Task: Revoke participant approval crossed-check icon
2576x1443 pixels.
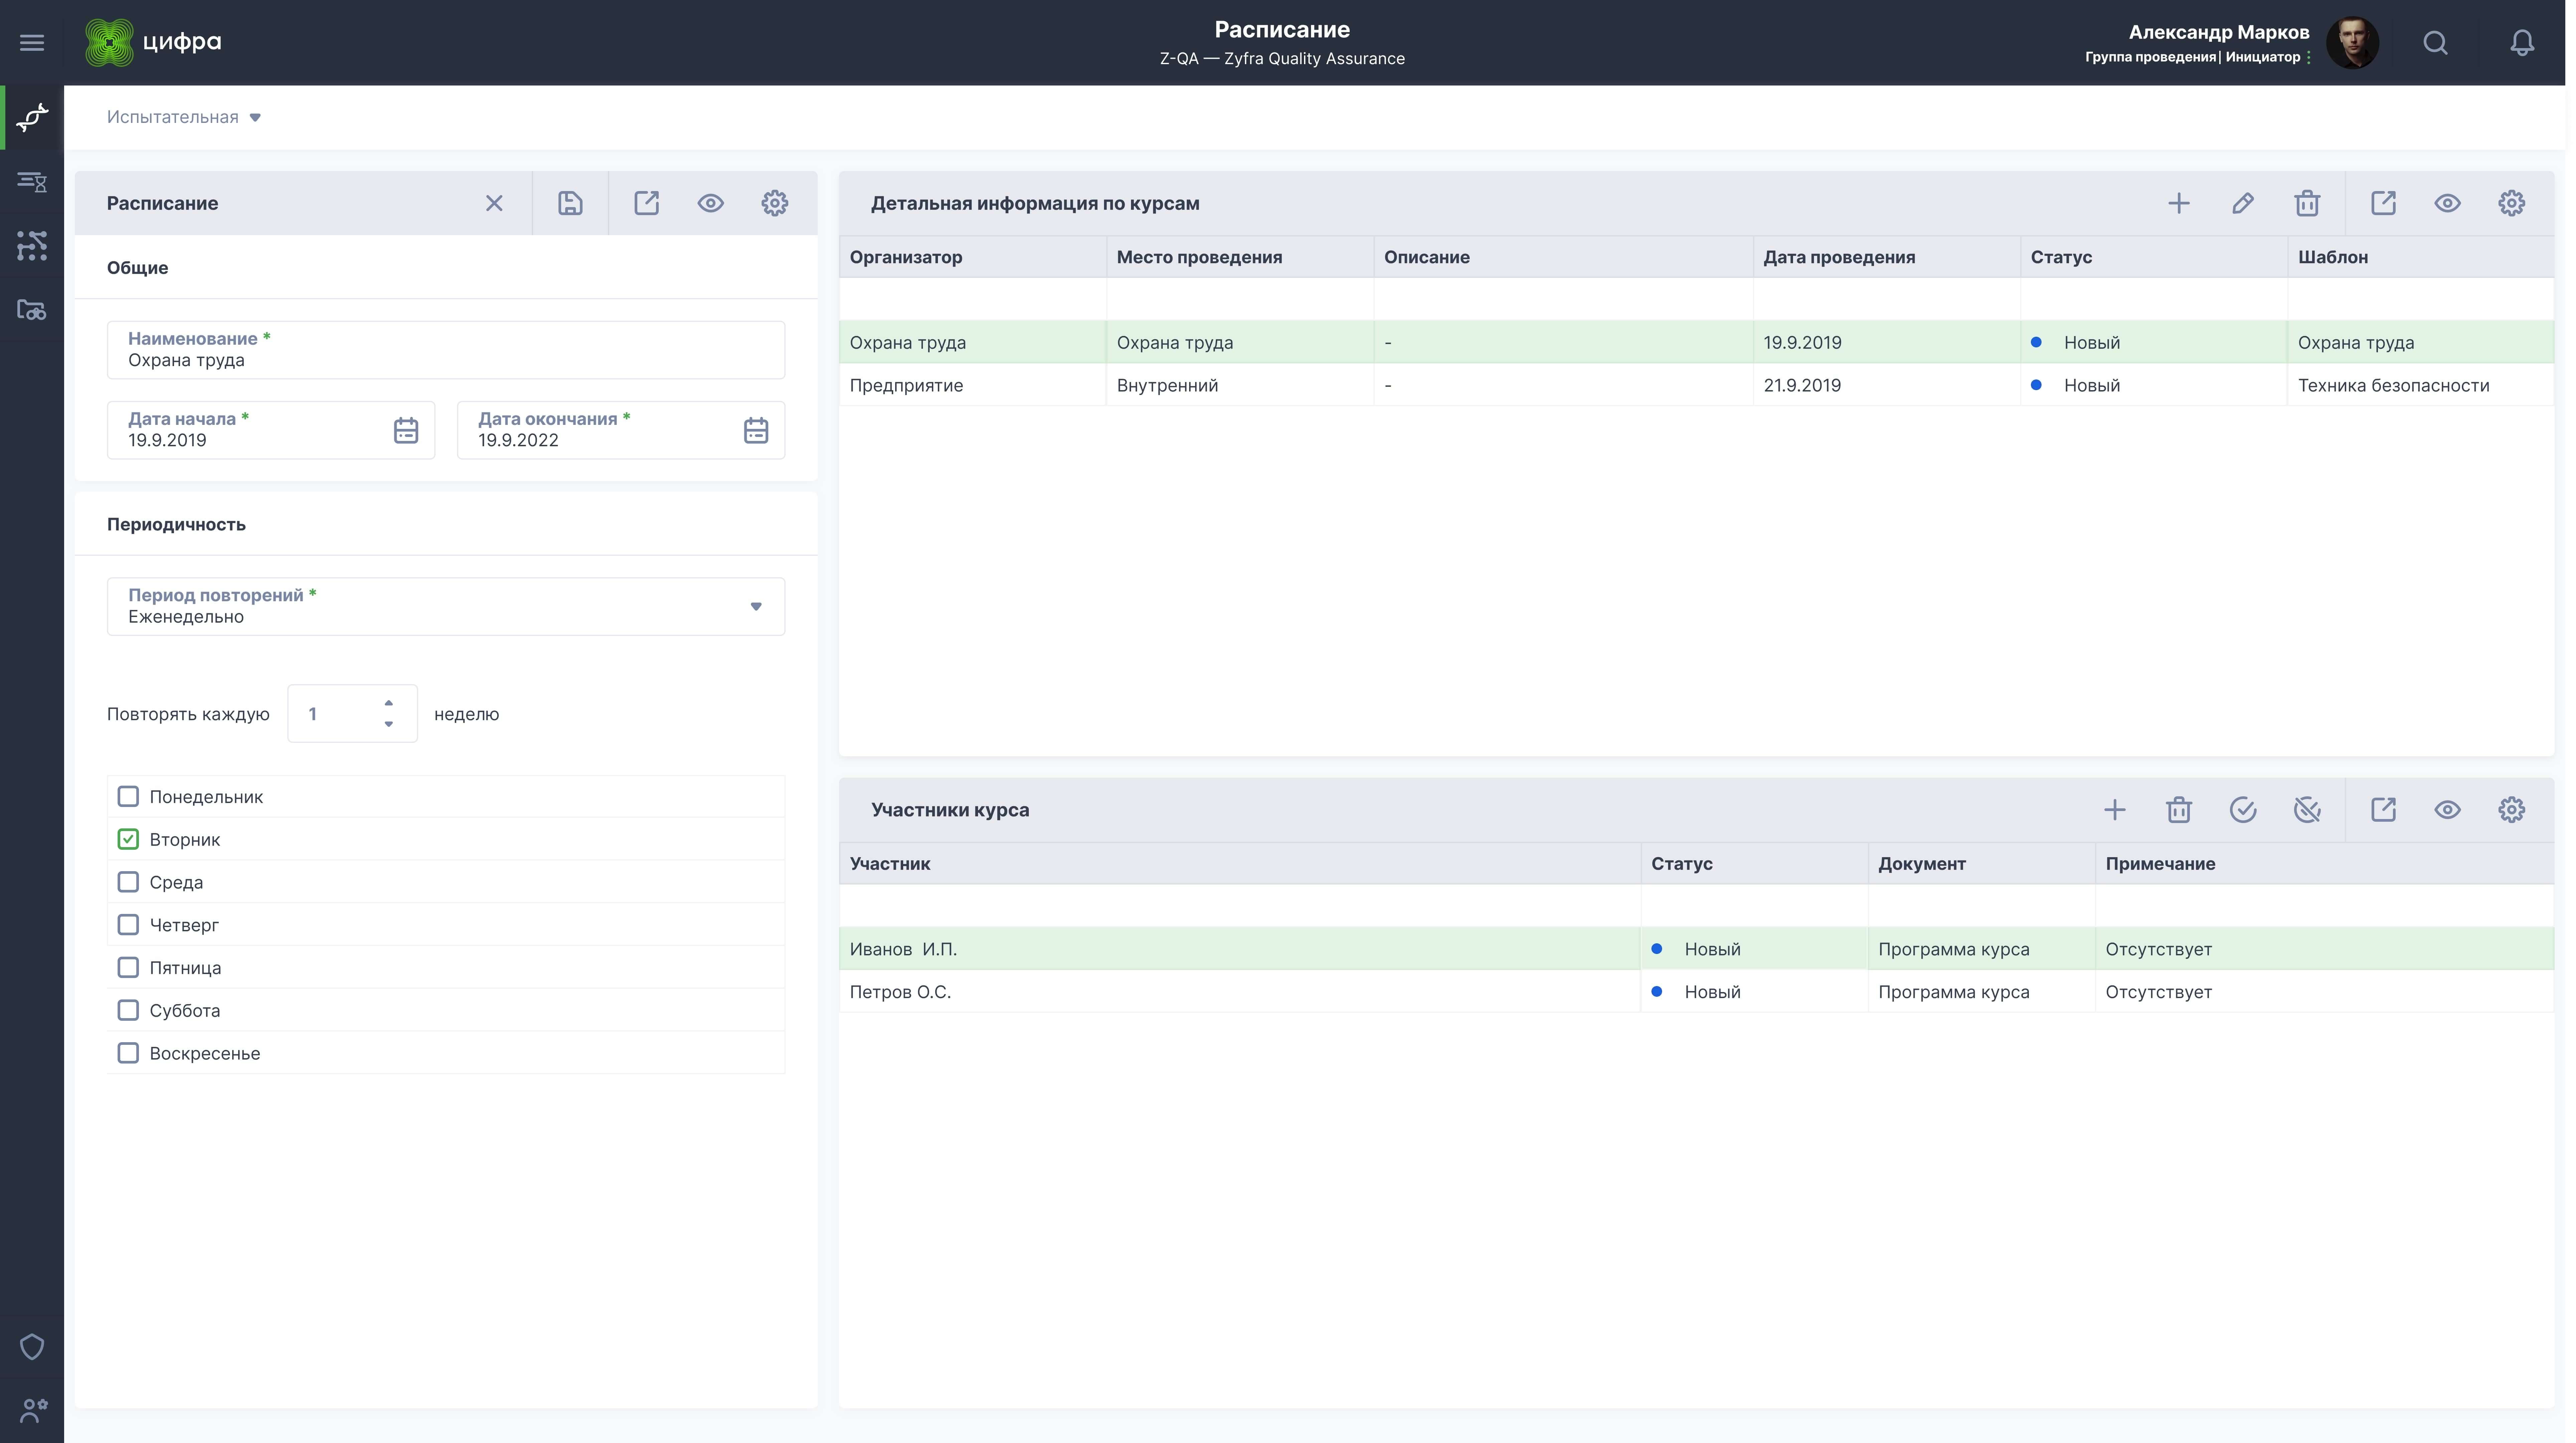Action: click(x=2307, y=810)
